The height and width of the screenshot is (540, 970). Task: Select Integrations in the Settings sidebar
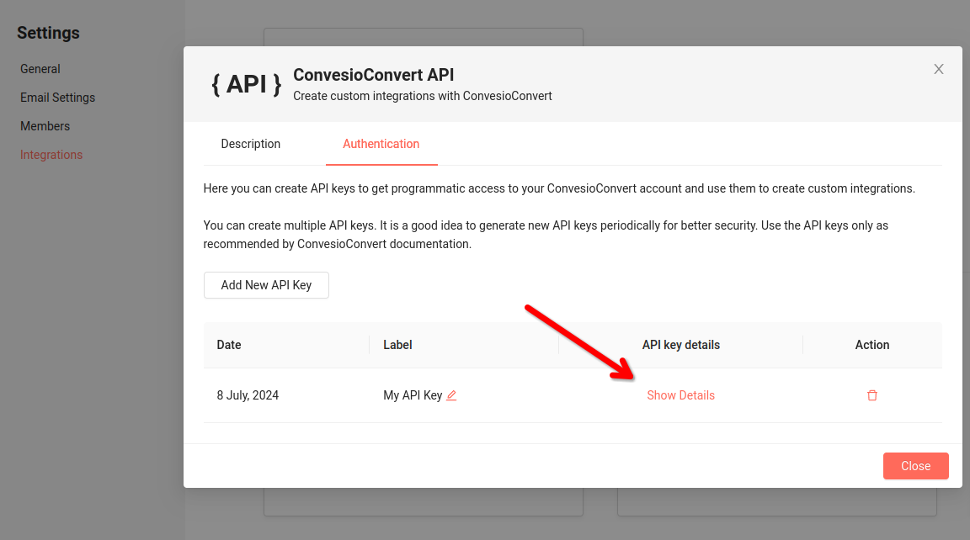pos(51,154)
